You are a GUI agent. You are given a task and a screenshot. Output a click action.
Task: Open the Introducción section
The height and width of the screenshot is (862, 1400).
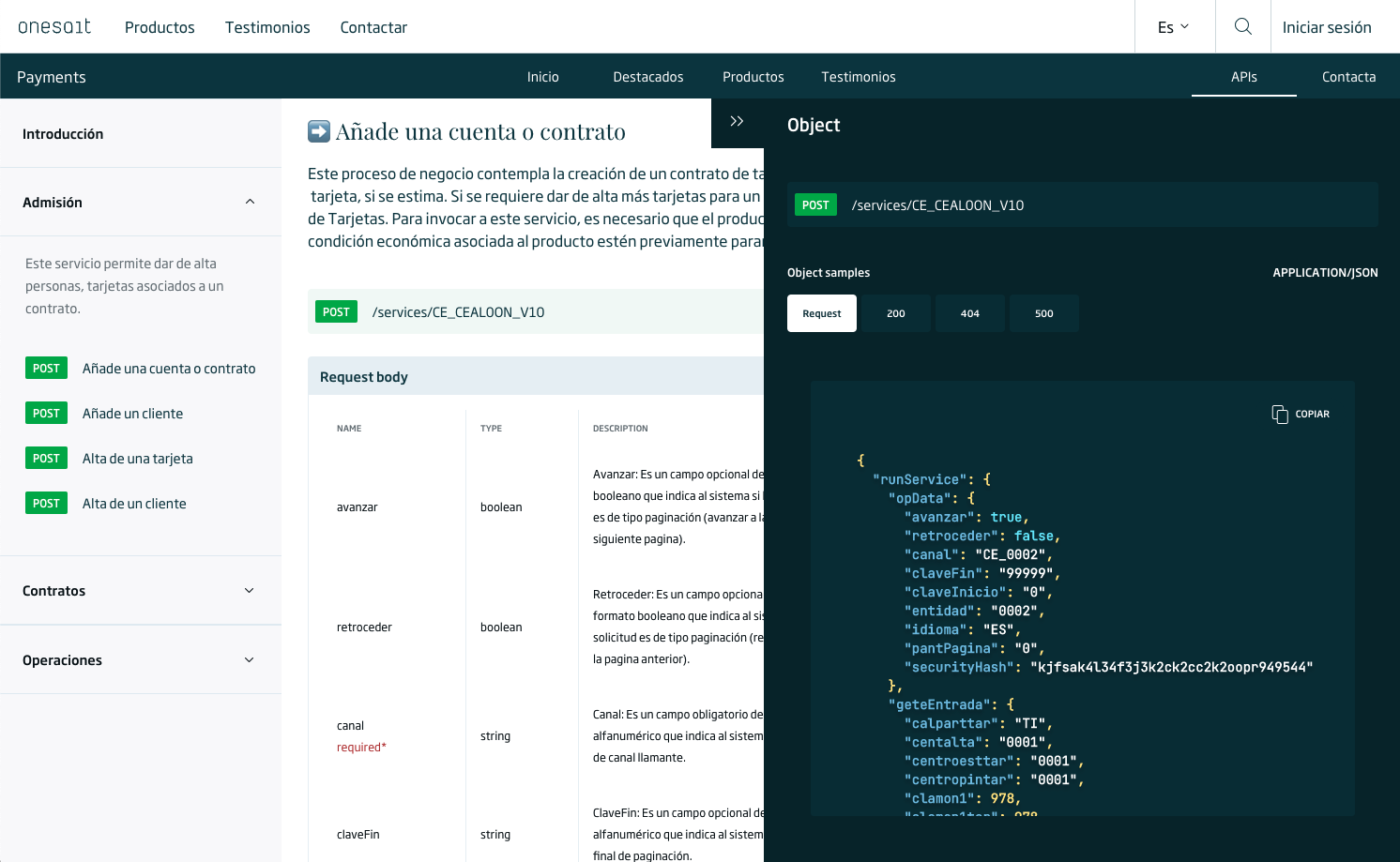(63, 134)
